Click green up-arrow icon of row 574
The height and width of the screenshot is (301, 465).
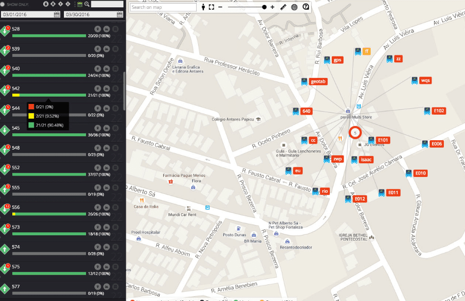(x=5, y=249)
